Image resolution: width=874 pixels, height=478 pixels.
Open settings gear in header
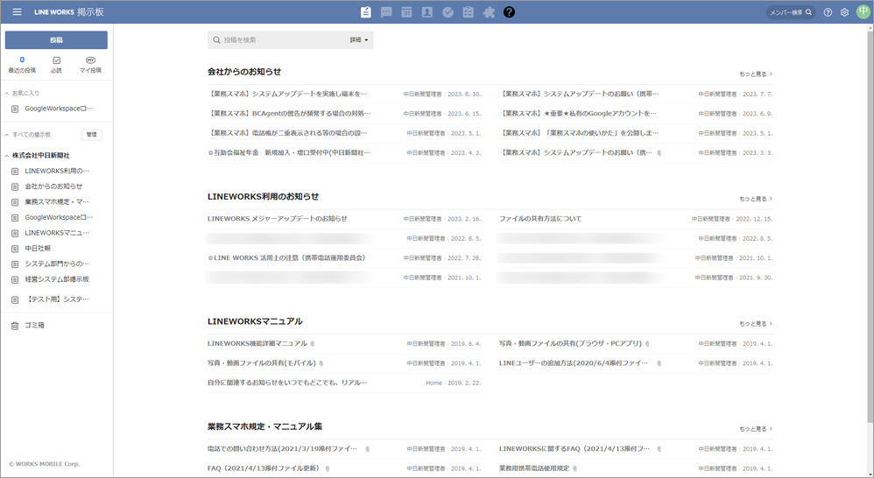844,12
